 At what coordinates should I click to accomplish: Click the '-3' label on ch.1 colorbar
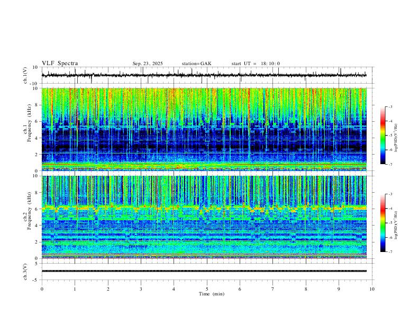click(x=390, y=106)
